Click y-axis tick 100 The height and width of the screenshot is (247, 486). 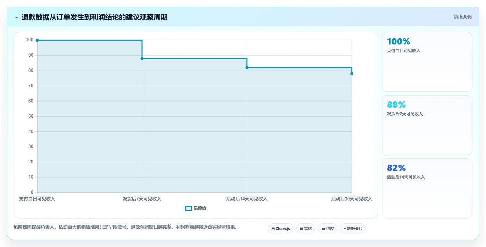coord(30,40)
